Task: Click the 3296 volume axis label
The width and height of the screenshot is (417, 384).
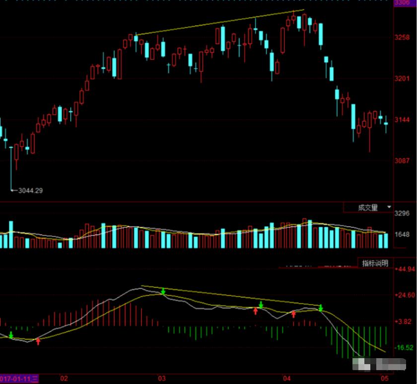Action: coord(402,214)
